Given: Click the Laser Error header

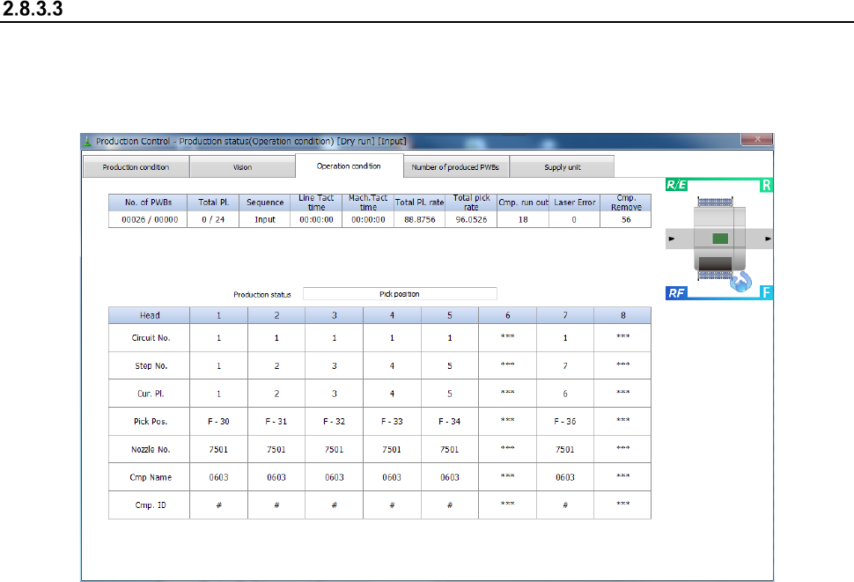Looking at the screenshot, I should (x=574, y=203).
